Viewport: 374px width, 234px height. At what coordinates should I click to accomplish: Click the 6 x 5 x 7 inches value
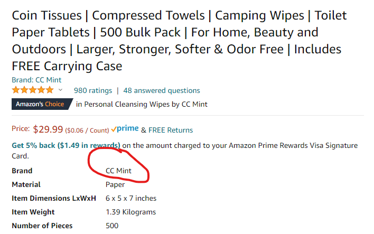click(131, 198)
